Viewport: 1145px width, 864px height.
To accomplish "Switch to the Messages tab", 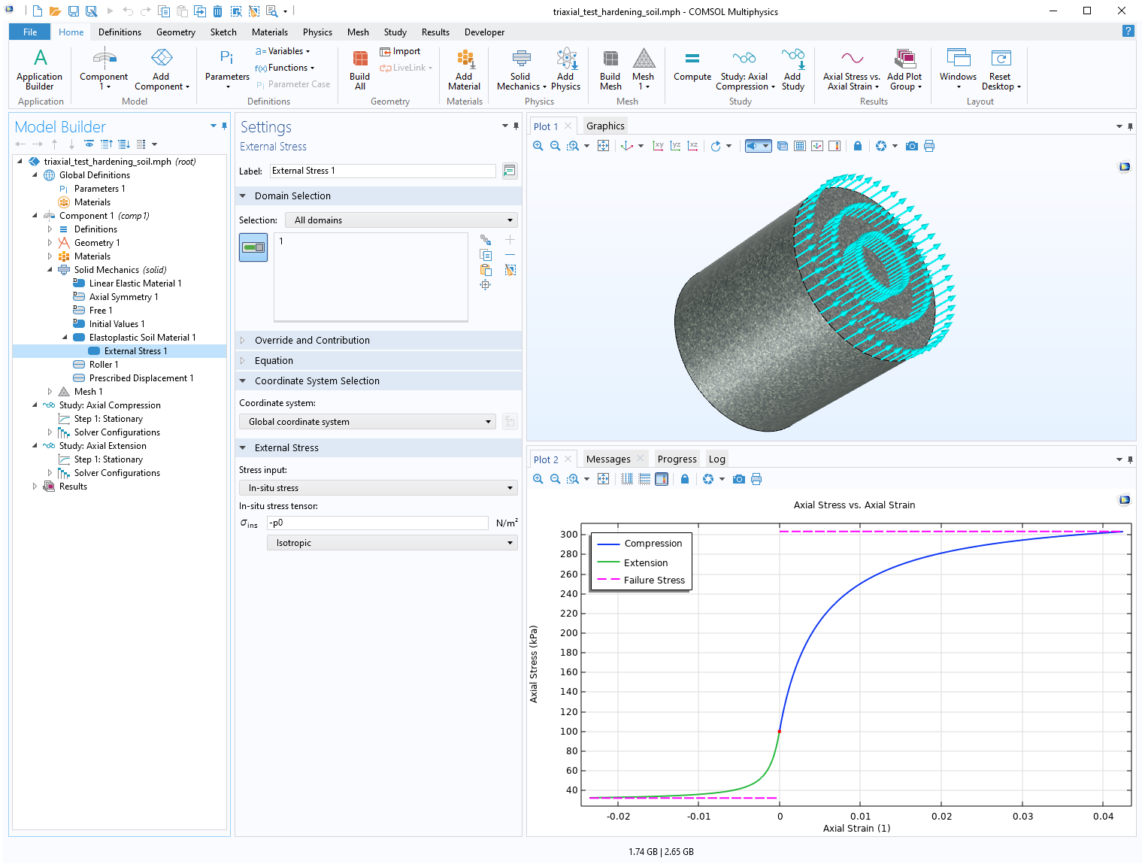I will [608, 459].
